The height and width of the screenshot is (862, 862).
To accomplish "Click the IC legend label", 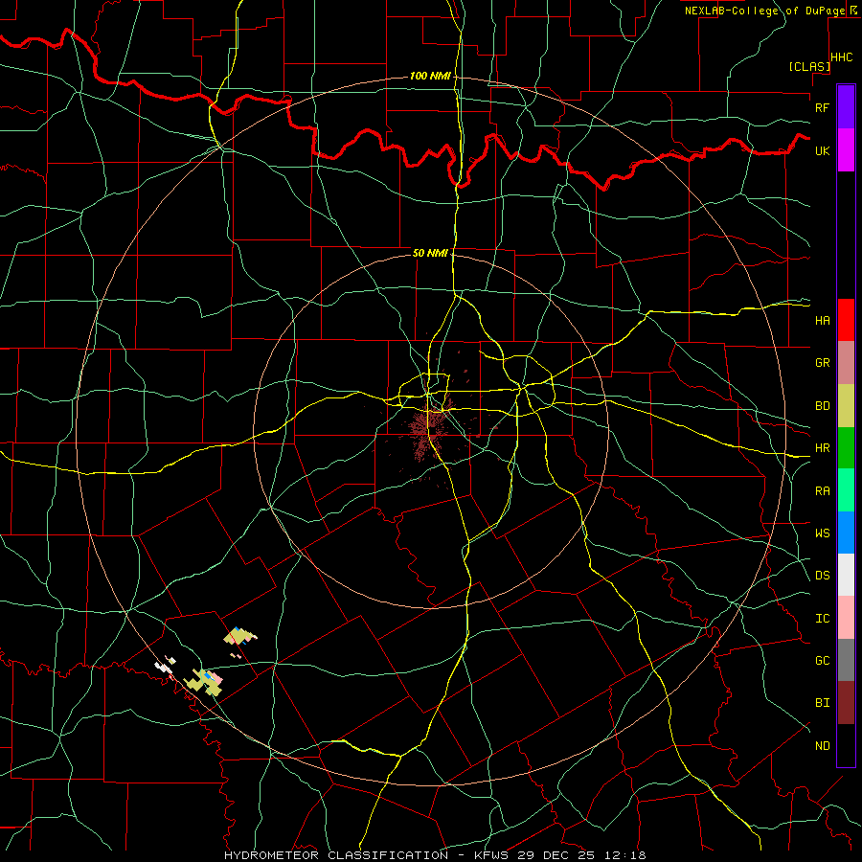I will (822, 618).
